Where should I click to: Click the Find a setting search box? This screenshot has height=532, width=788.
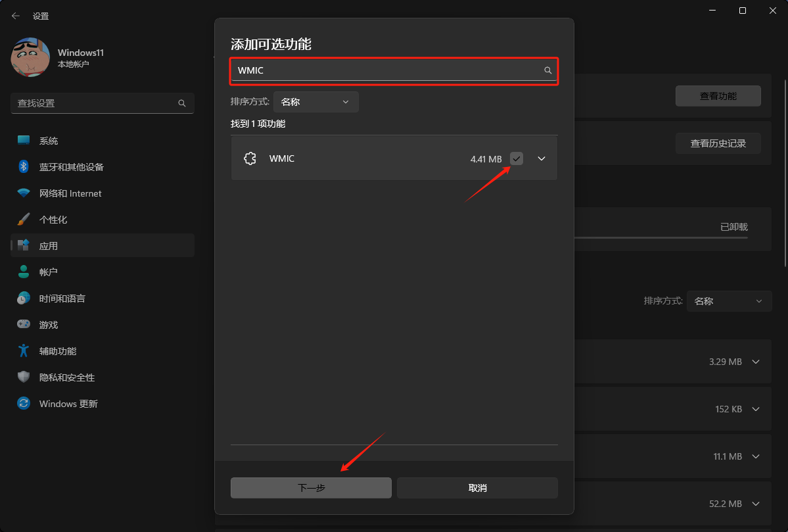pos(95,103)
